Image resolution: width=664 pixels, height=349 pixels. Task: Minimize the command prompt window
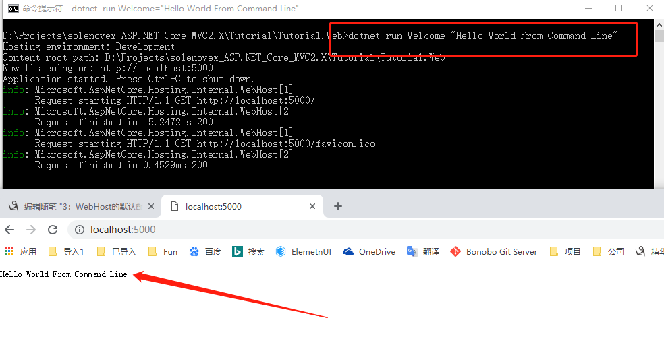tap(588, 9)
